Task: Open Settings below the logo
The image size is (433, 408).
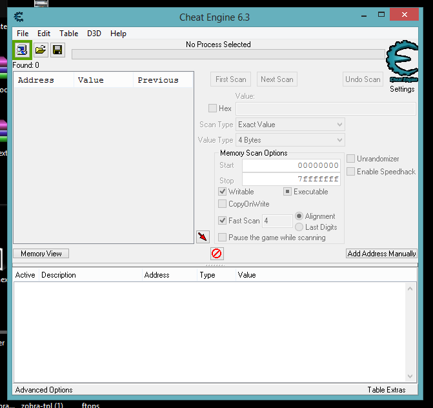Action: [x=402, y=89]
